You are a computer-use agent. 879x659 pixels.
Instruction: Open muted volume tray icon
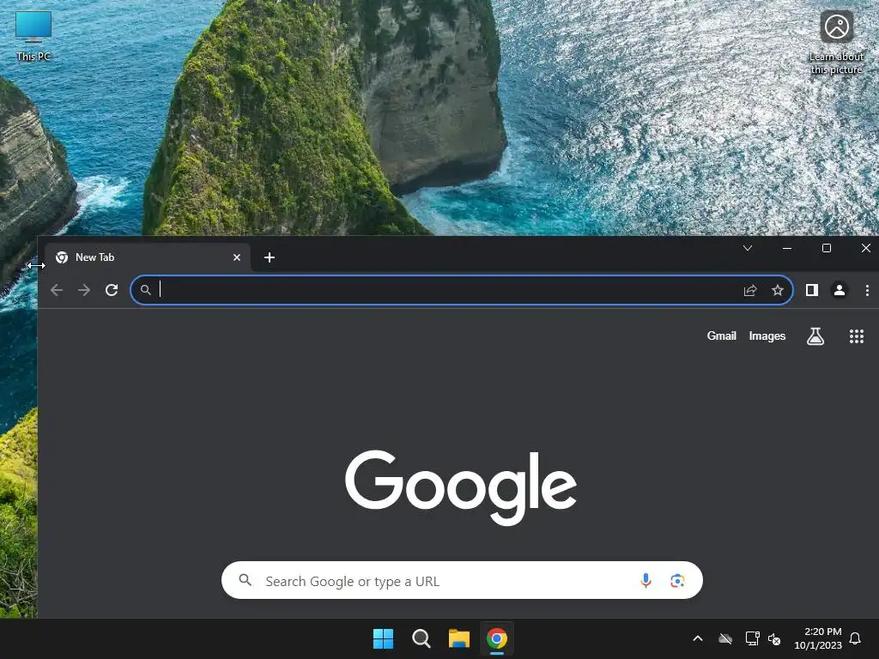pyautogui.click(x=774, y=638)
